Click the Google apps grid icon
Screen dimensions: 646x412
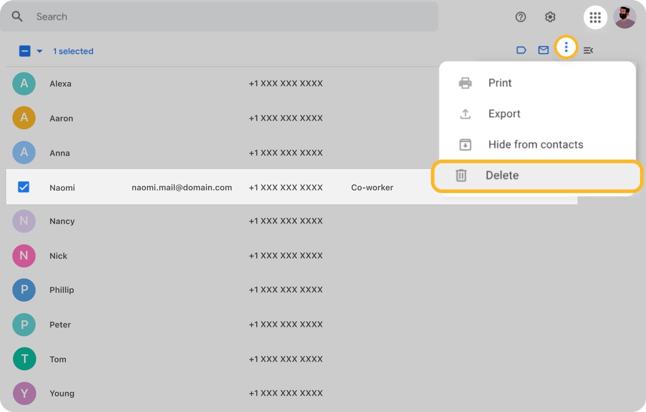pyautogui.click(x=595, y=17)
